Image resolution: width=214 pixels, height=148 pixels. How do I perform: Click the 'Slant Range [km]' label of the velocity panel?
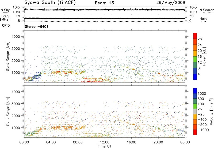7,111
